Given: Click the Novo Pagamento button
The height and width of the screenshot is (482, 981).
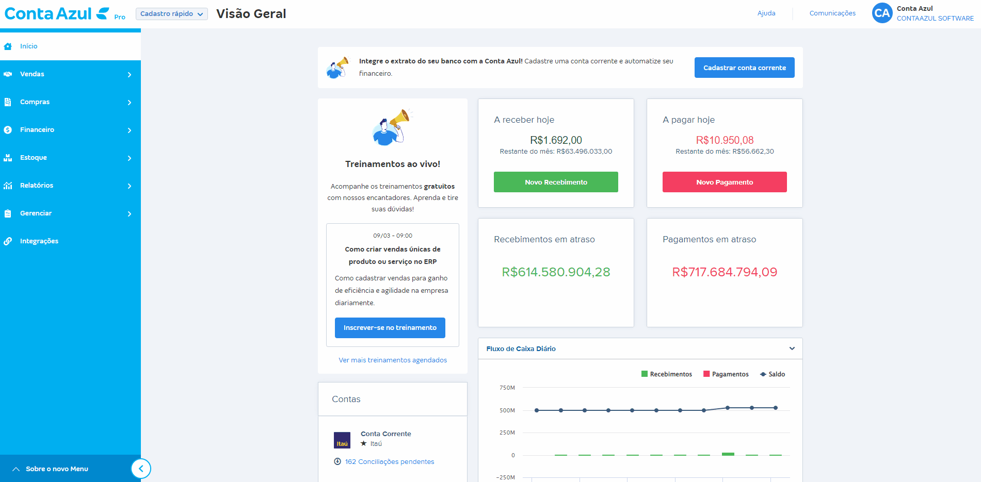Looking at the screenshot, I should tap(725, 182).
